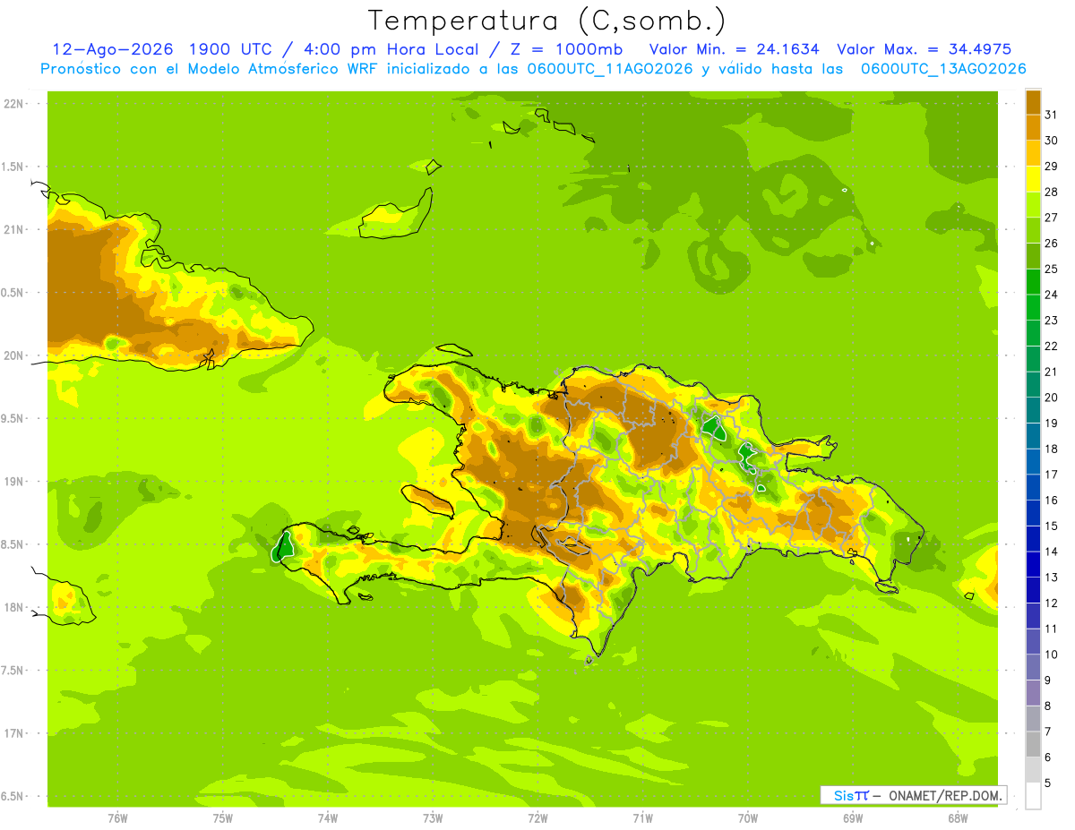Click the '10' value on the color legend
1075x830 pixels.
tap(1052, 655)
